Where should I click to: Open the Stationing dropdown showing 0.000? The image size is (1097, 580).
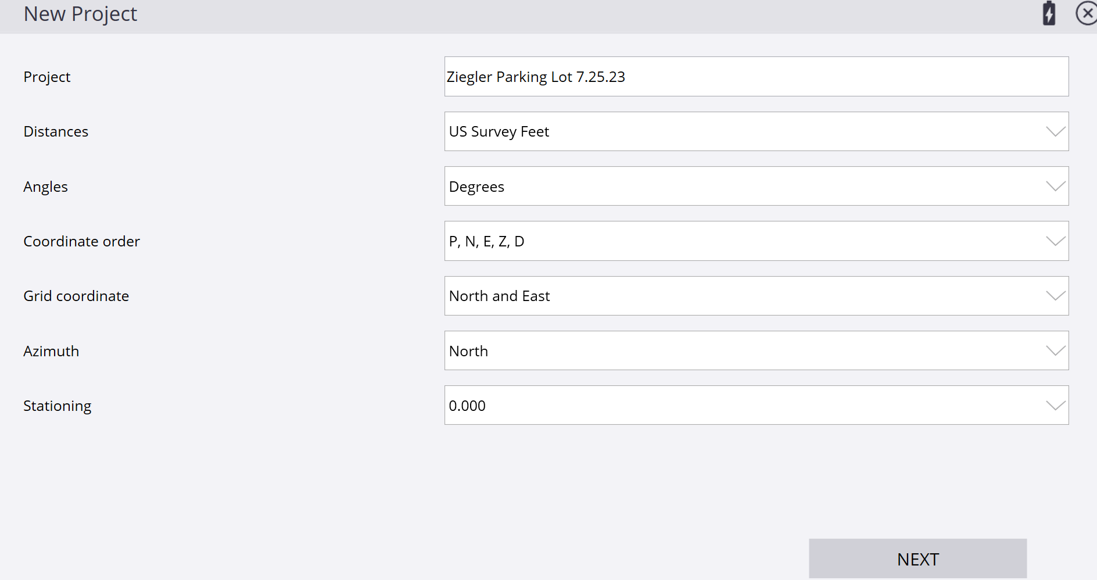tap(757, 405)
